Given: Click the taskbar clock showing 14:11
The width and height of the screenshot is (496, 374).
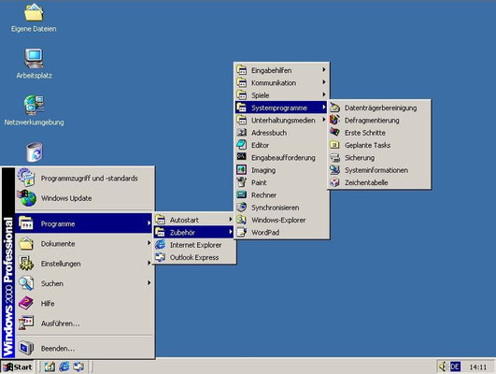Looking at the screenshot, I should click(477, 367).
